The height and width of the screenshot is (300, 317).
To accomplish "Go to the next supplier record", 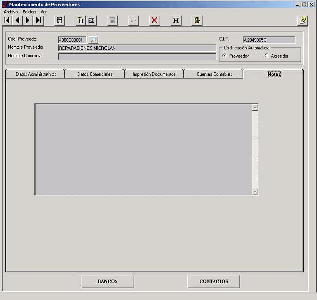I will (28, 21).
